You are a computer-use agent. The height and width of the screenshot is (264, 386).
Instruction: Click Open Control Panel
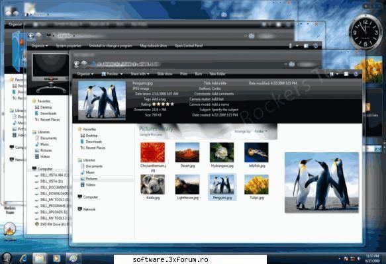pos(189,46)
